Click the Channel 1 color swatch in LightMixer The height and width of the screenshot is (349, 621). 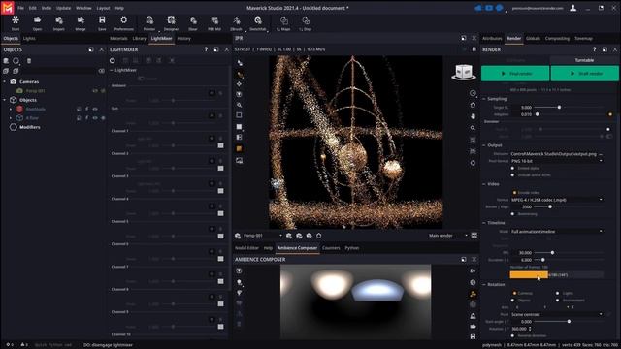[x=220, y=145]
